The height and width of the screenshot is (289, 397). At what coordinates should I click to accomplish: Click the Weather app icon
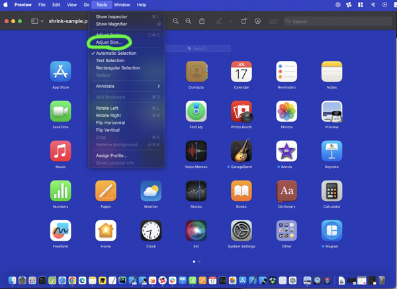click(x=151, y=190)
